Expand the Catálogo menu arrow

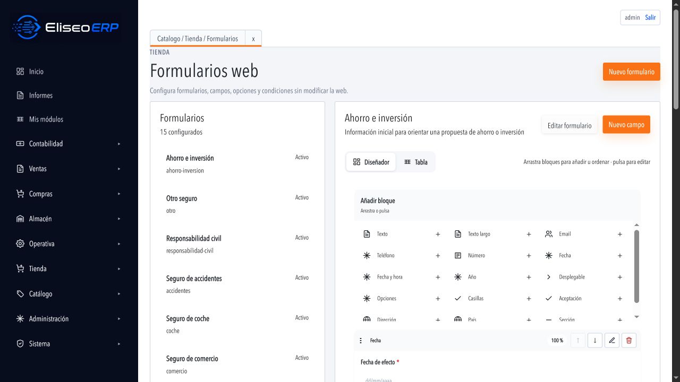pos(119,293)
